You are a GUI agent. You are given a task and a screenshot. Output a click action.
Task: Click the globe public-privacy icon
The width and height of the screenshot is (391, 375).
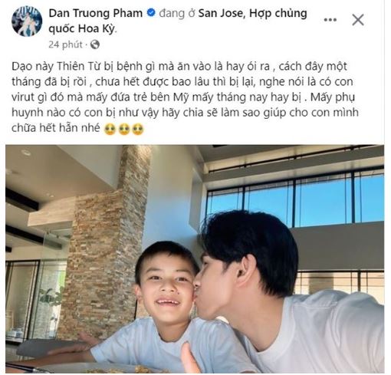pos(95,44)
